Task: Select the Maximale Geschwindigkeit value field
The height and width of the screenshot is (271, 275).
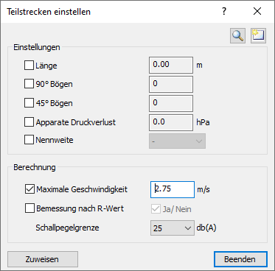Action: pos(173,189)
